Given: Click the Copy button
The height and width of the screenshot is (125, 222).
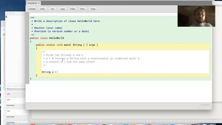Looking at the screenshot, I should [x=62, y=9].
